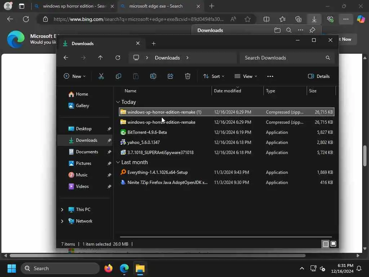The height and width of the screenshot is (277, 369).
Task: Open Gallery in navigation pane
Action: (82, 106)
